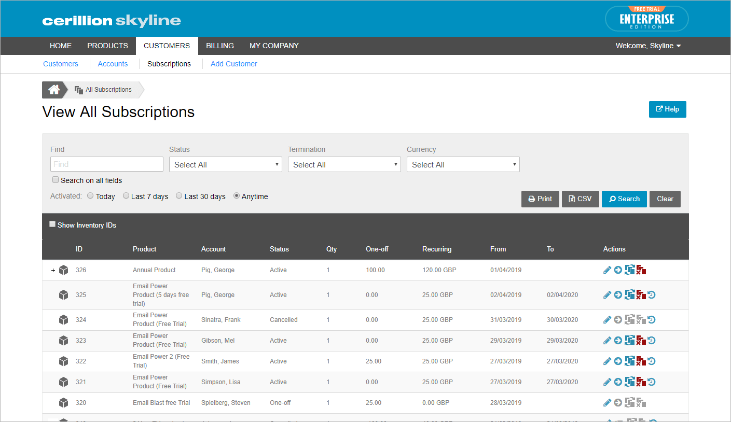Open the CUSTOMERS menu tab
The width and height of the screenshot is (731, 422).
[x=167, y=46]
